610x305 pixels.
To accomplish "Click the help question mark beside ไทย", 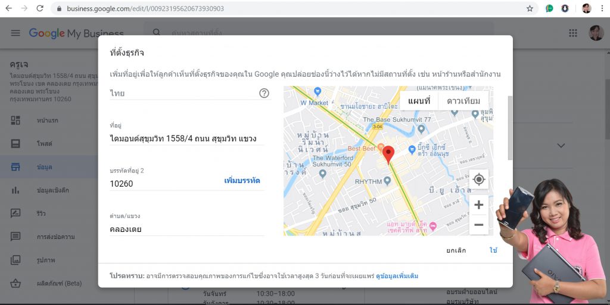I will point(264,93).
